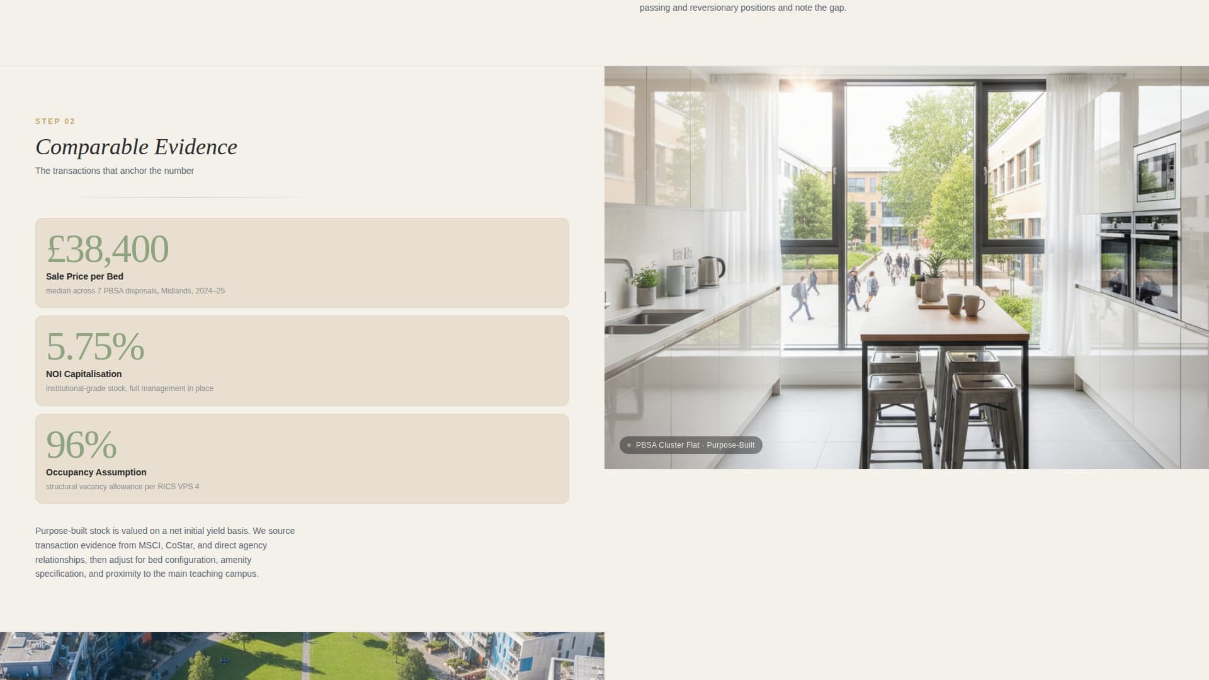Screen dimensions: 1209x680
Task: Click the £38,400 Sale Price per Bed card
Action: point(302,263)
